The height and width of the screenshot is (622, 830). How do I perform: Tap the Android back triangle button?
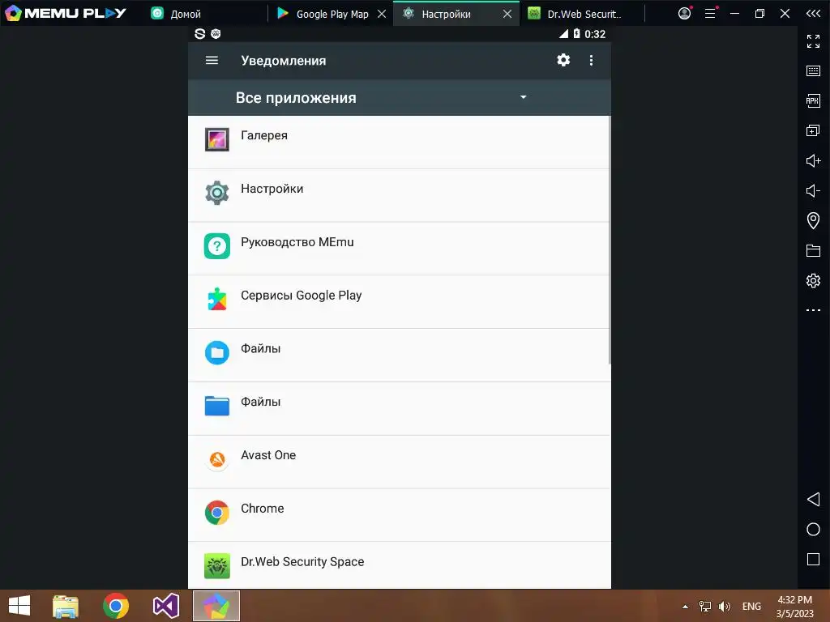tap(813, 499)
